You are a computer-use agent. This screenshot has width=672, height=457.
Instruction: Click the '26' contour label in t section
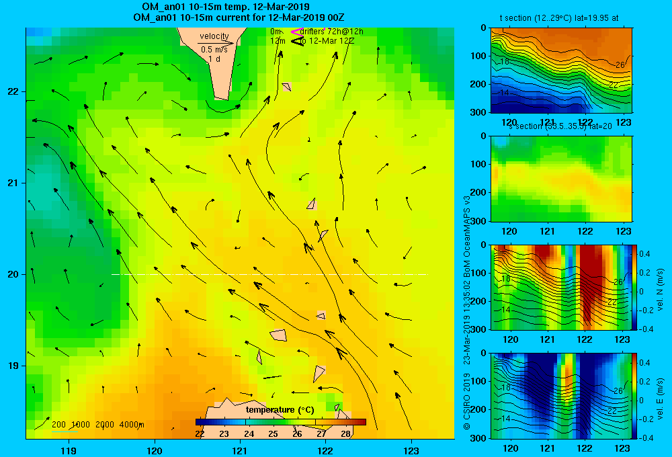click(x=620, y=65)
